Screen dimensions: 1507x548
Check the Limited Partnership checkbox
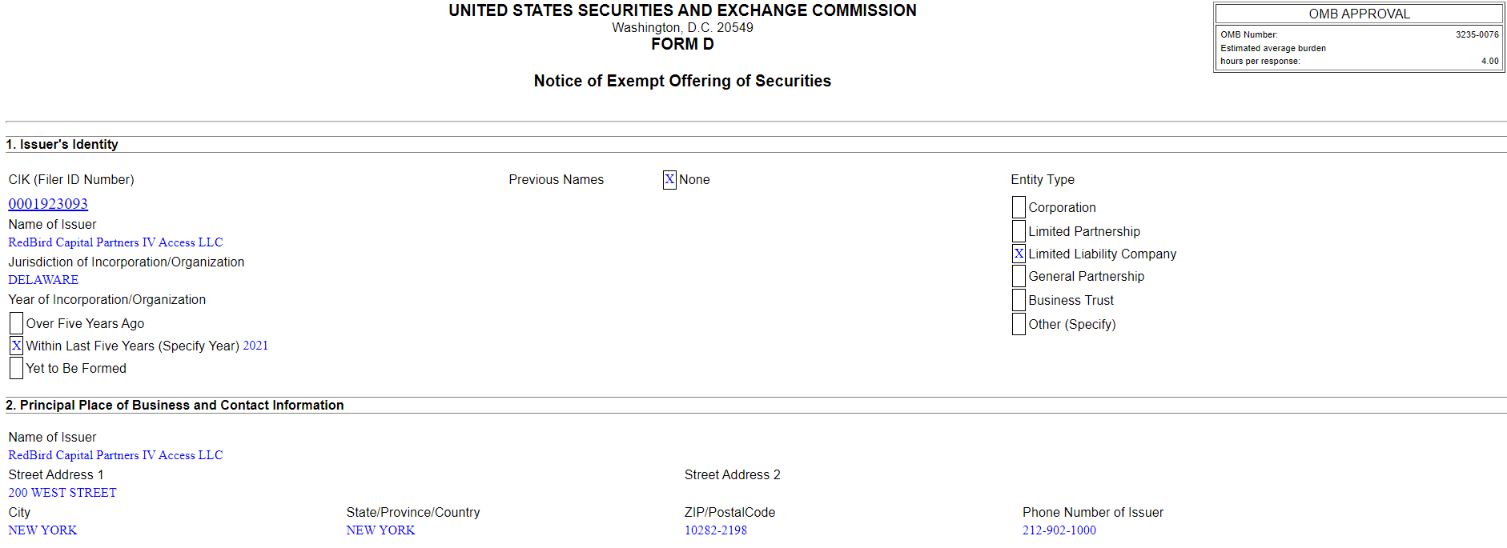(1019, 231)
